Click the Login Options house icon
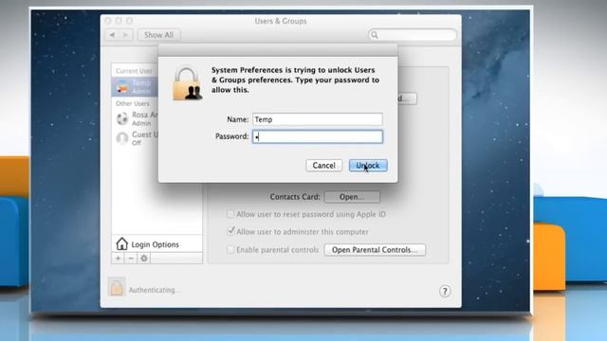Image resolution: width=607 pixels, height=341 pixels. coord(121,244)
